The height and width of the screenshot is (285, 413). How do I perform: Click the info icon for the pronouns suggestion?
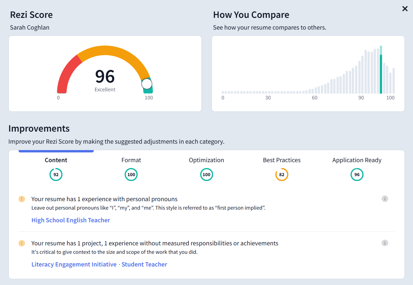point(385,199)
